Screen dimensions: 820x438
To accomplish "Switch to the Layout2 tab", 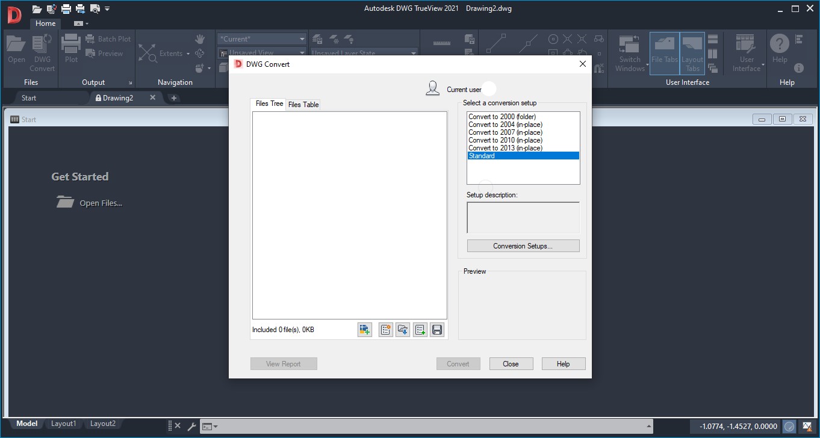I will tap(103, 424).
